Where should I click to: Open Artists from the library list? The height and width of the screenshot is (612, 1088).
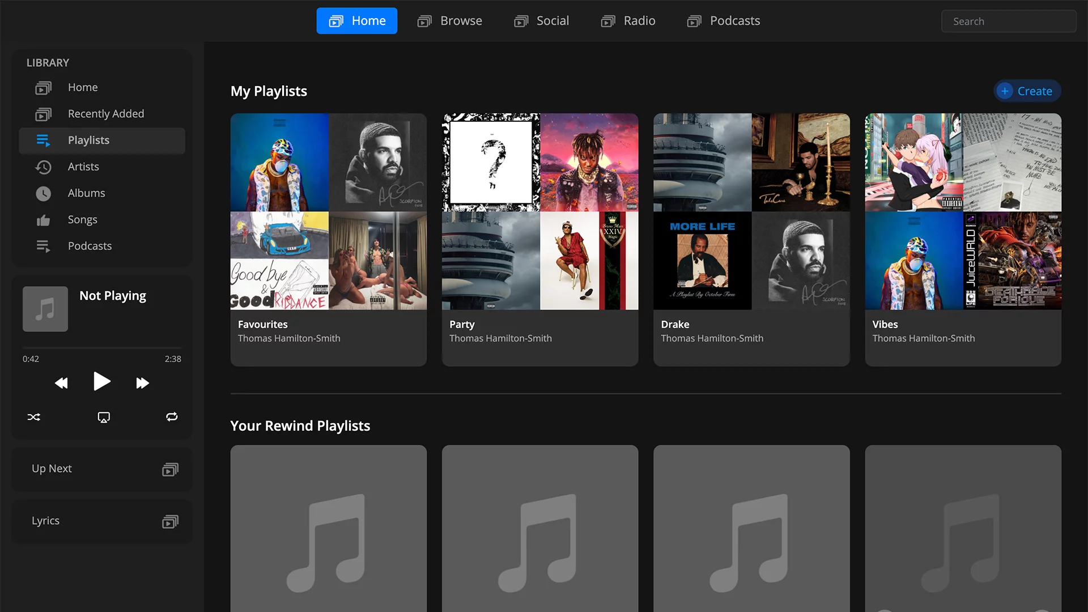[102, 167]
